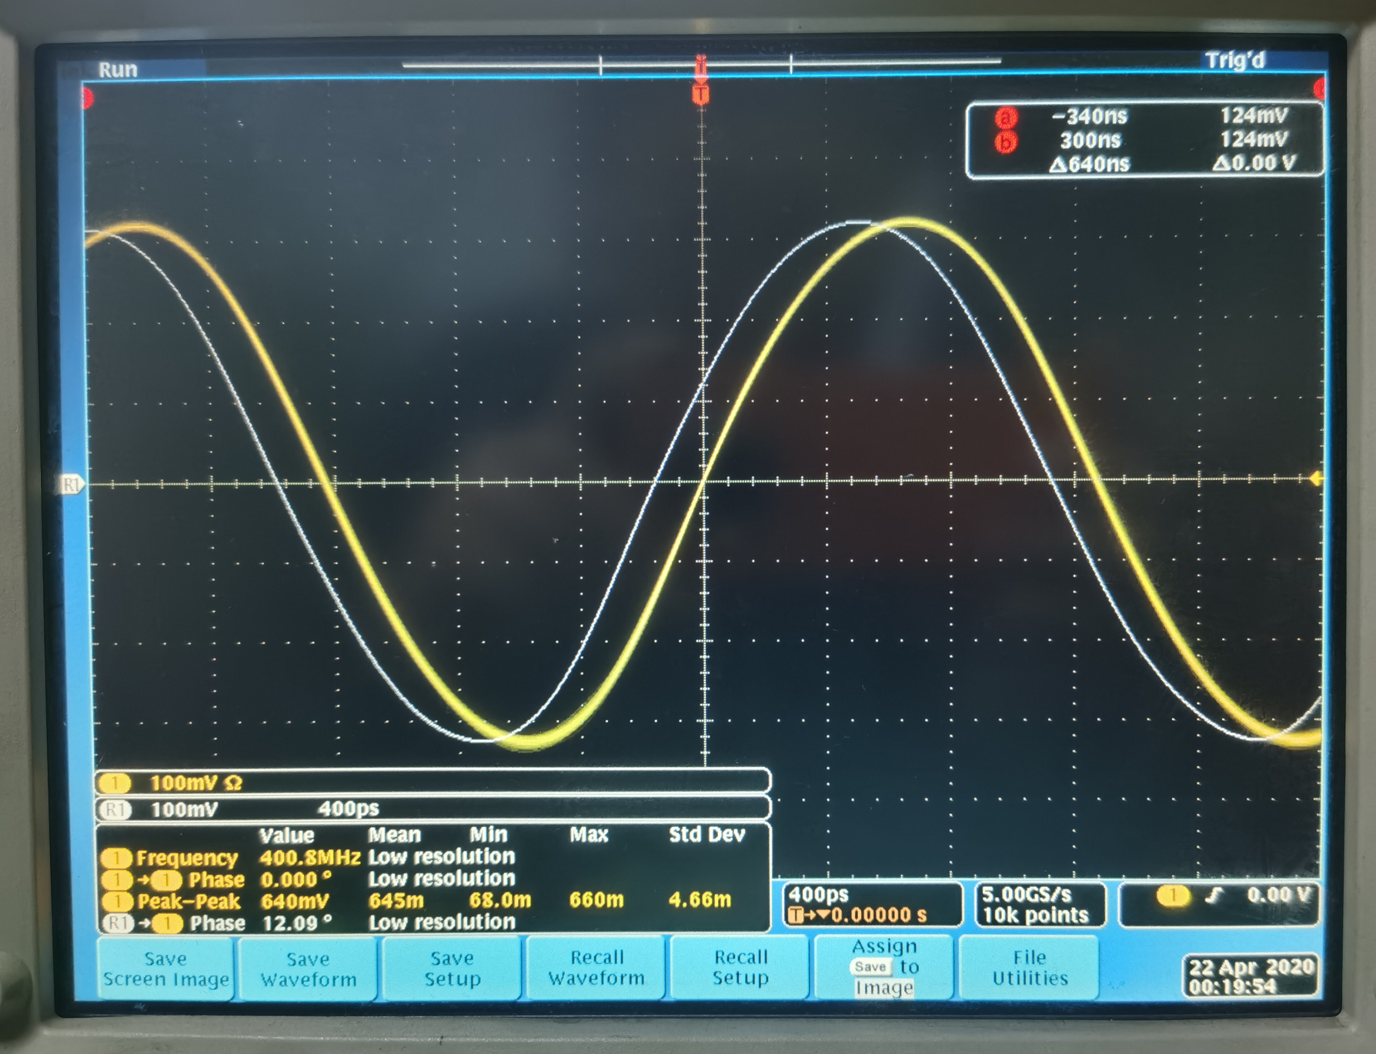This screenshot has width=1376, height=1054.
Task: Click the 0.00 V trigger level readout
Action: [x=1278, y=895]
